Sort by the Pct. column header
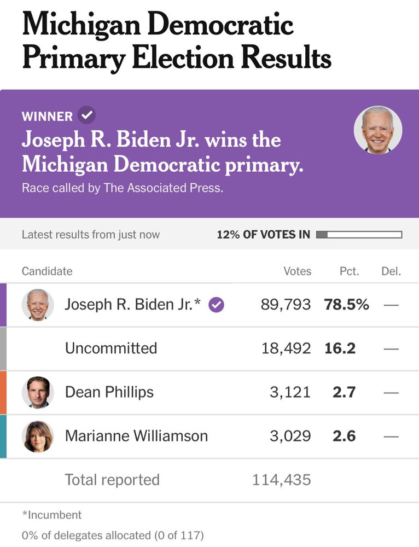Screen dimensions: 419x547 [x=349, y=271]
